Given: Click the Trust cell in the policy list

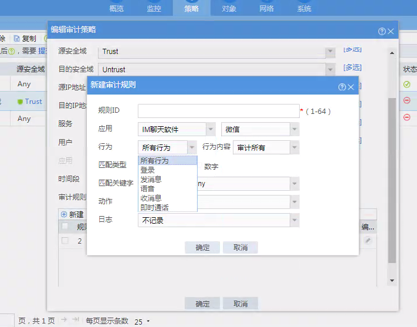Looking at the screenshot, I should pyautogui.click(x=33, y=102).
